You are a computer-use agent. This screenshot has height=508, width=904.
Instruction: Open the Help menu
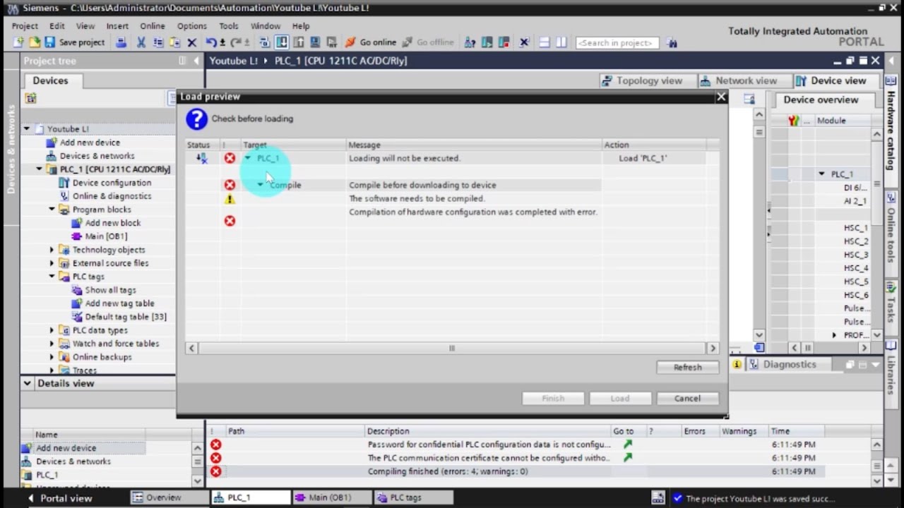point(301,26)
